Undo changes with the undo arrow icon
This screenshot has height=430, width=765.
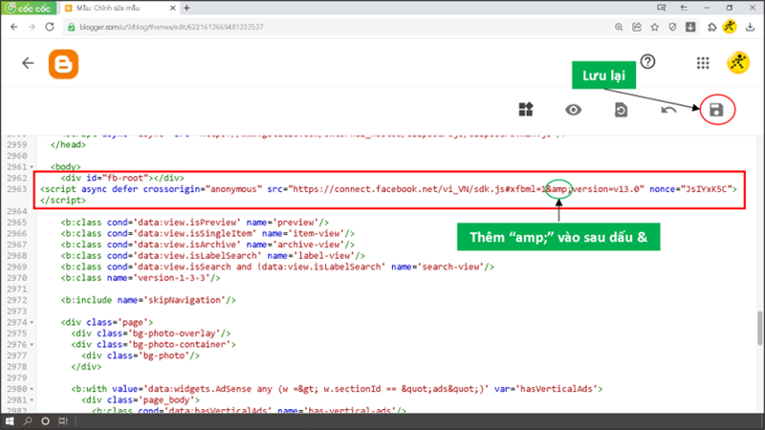click(668, 110)
